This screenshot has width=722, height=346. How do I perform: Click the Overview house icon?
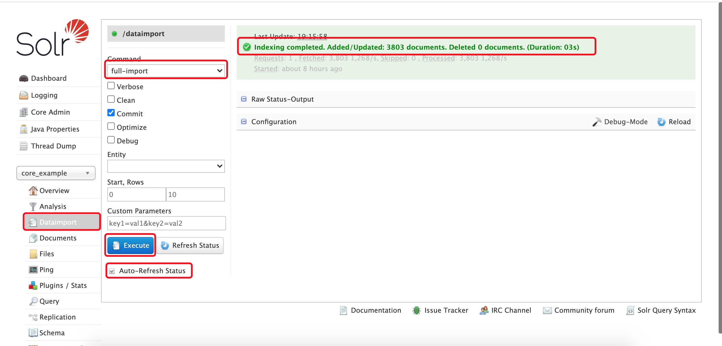33,191
